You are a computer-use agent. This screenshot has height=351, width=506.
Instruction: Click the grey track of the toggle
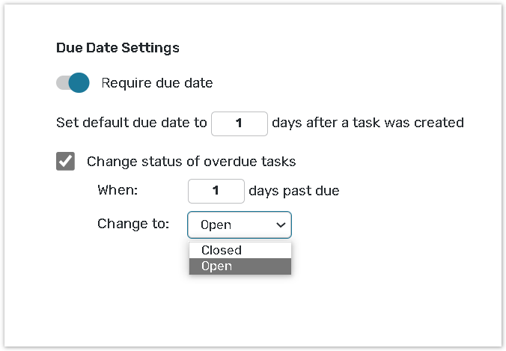tap(61, 83)
